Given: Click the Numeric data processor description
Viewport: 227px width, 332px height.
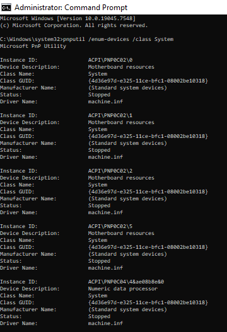Looking at the screenshot, I should 123,289.
